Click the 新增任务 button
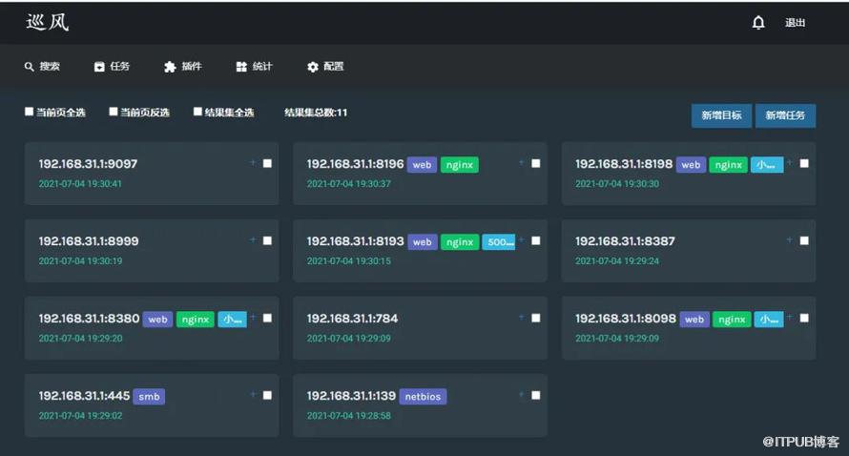The image size is (849, 456). pyautogui.click(x=785, y=115)
